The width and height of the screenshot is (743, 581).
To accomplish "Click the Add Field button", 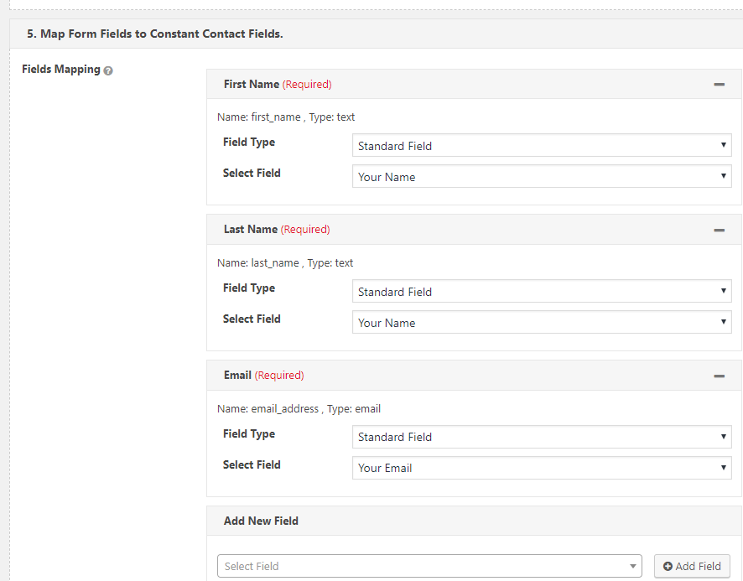I will pyautogui.click(x=692, y=566).
